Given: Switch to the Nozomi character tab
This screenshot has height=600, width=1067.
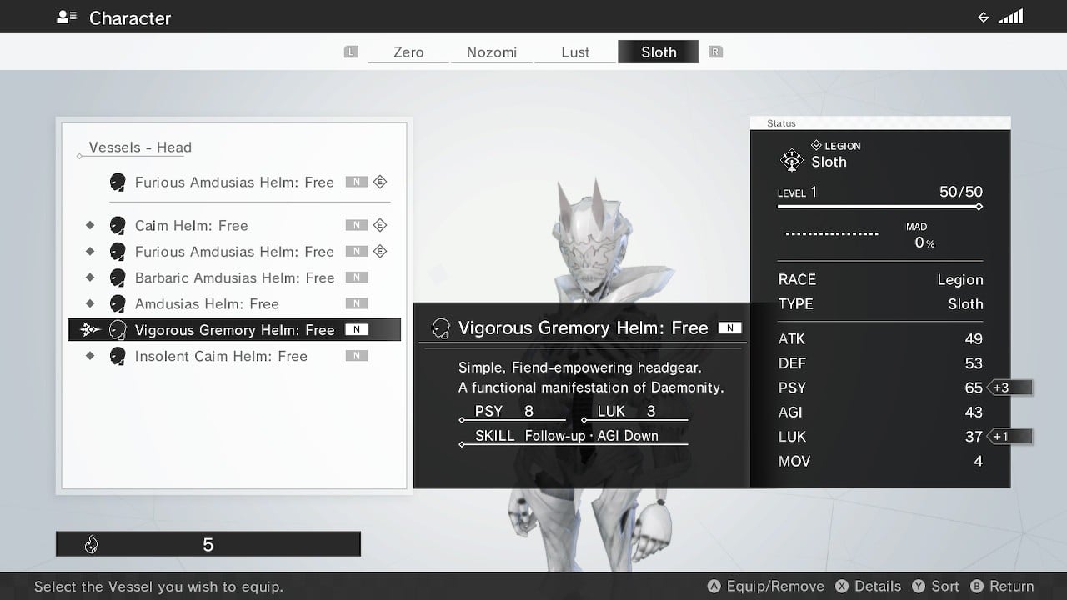Looking at the screenshot, I should (492, 52).
